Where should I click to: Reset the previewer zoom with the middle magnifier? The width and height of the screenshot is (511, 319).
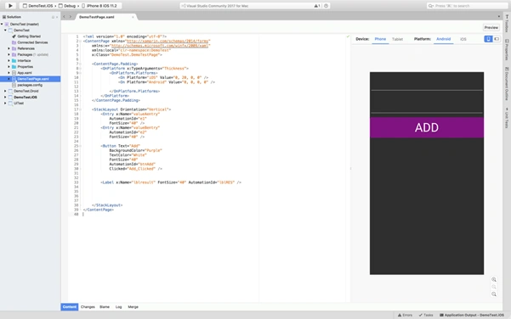(494, 287)
